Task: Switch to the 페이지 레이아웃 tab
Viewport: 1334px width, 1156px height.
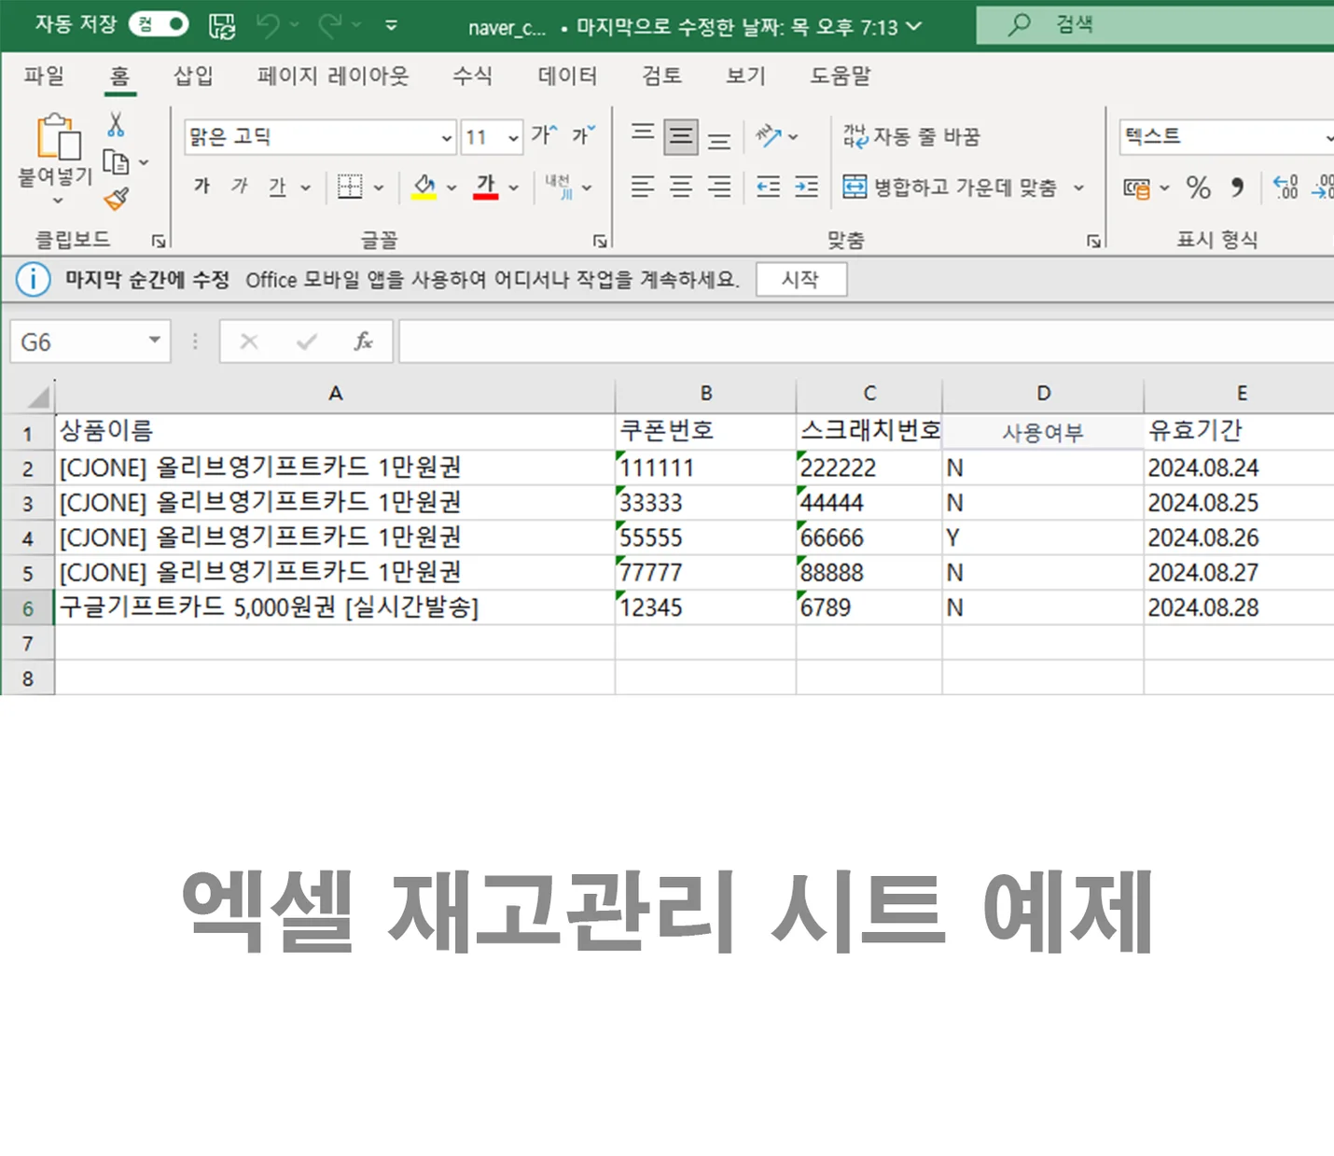Action: pyautogui.click(x=333, y=77)
